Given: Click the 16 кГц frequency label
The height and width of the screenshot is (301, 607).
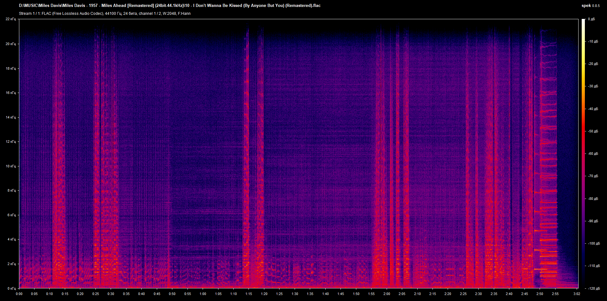Looking at the screenshot, I should (x=11, y=93).
